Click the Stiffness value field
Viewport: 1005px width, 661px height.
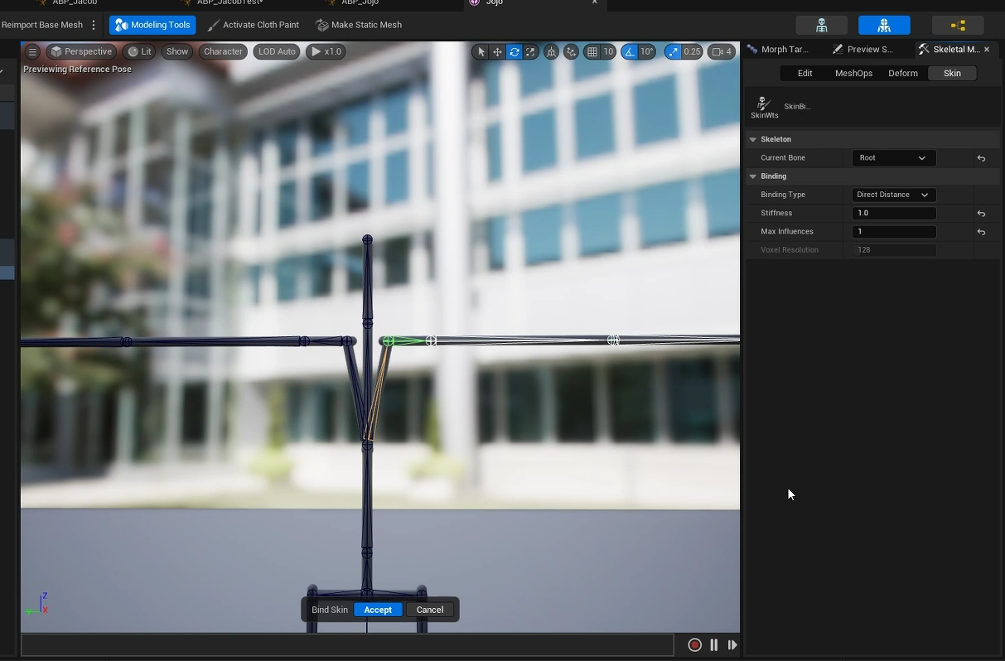click(x=893, y=213)
